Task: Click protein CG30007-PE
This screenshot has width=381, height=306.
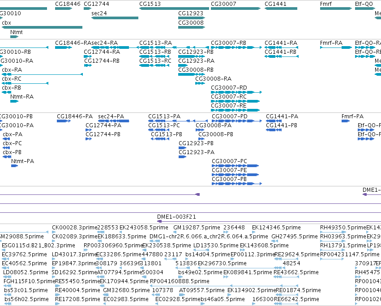Action: click(x=235, y=175)
